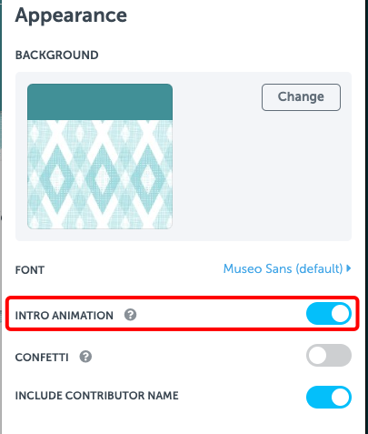Image resolution: width=368 pixels, height=434 pixels.
Task: Turn off Include Contributor Name toggle
Action: (x=329, y=398)
